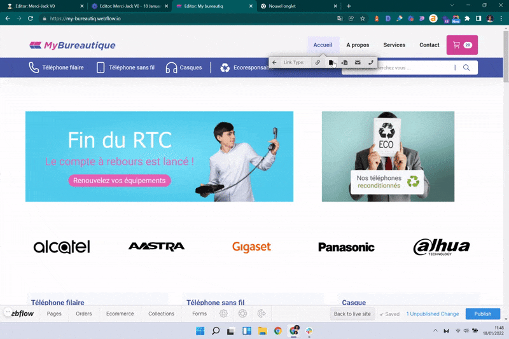509x339 pixels.
Task: Switch to the Nouvel onglet browser tab
Action: [282, 6]
